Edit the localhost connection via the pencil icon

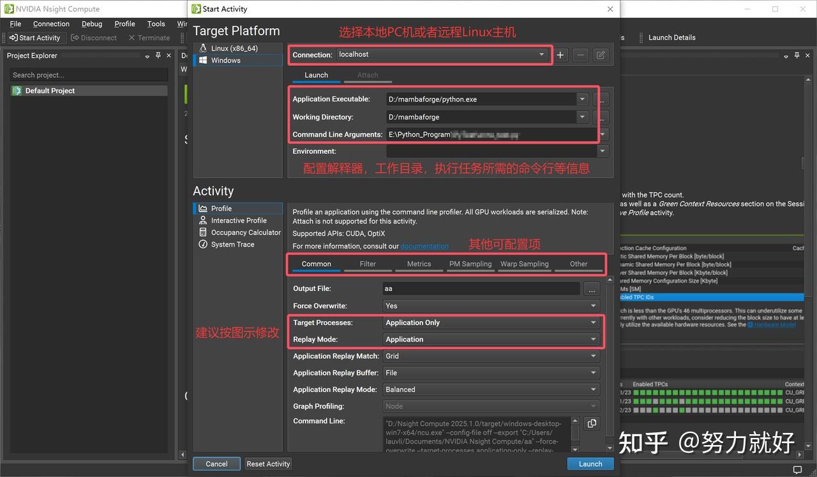point(600,55)
